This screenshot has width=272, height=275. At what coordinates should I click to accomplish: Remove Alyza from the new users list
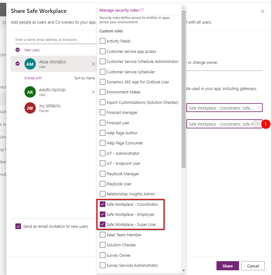93,64
